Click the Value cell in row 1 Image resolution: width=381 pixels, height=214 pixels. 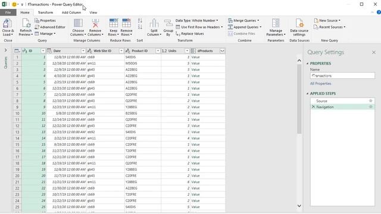coord(208,57)
